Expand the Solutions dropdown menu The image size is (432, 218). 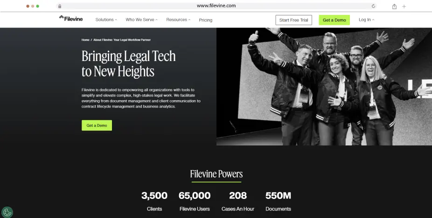tap(106, 20)
